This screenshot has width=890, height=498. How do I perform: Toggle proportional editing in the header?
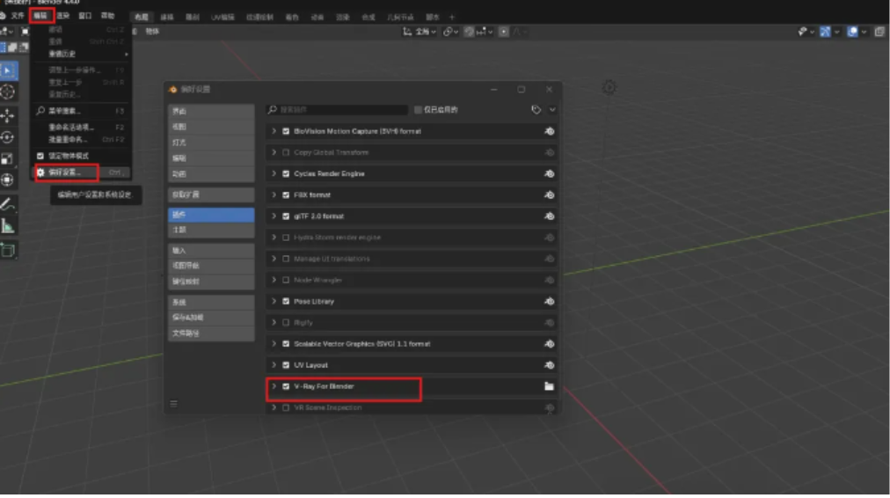tap(503, 32)
